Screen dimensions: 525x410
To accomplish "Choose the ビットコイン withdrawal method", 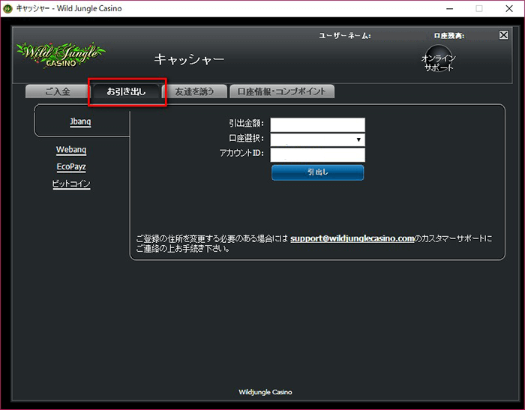I will tap(71, 184).
